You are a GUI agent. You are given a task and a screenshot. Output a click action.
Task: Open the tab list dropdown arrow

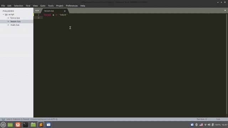point(225,10)
